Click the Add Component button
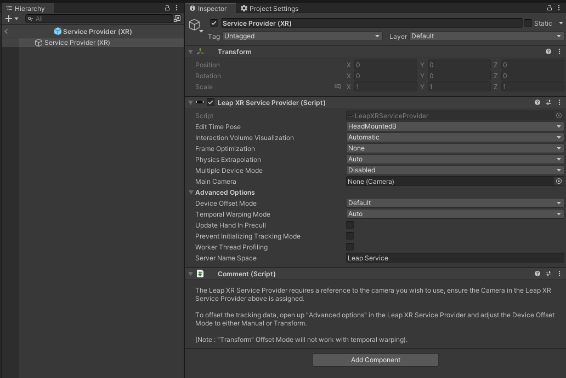Screen dimensions: 566x378 coord(375,359)
